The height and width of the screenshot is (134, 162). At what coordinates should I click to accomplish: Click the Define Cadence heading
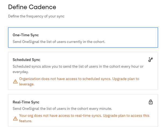(x=32, y=7)
